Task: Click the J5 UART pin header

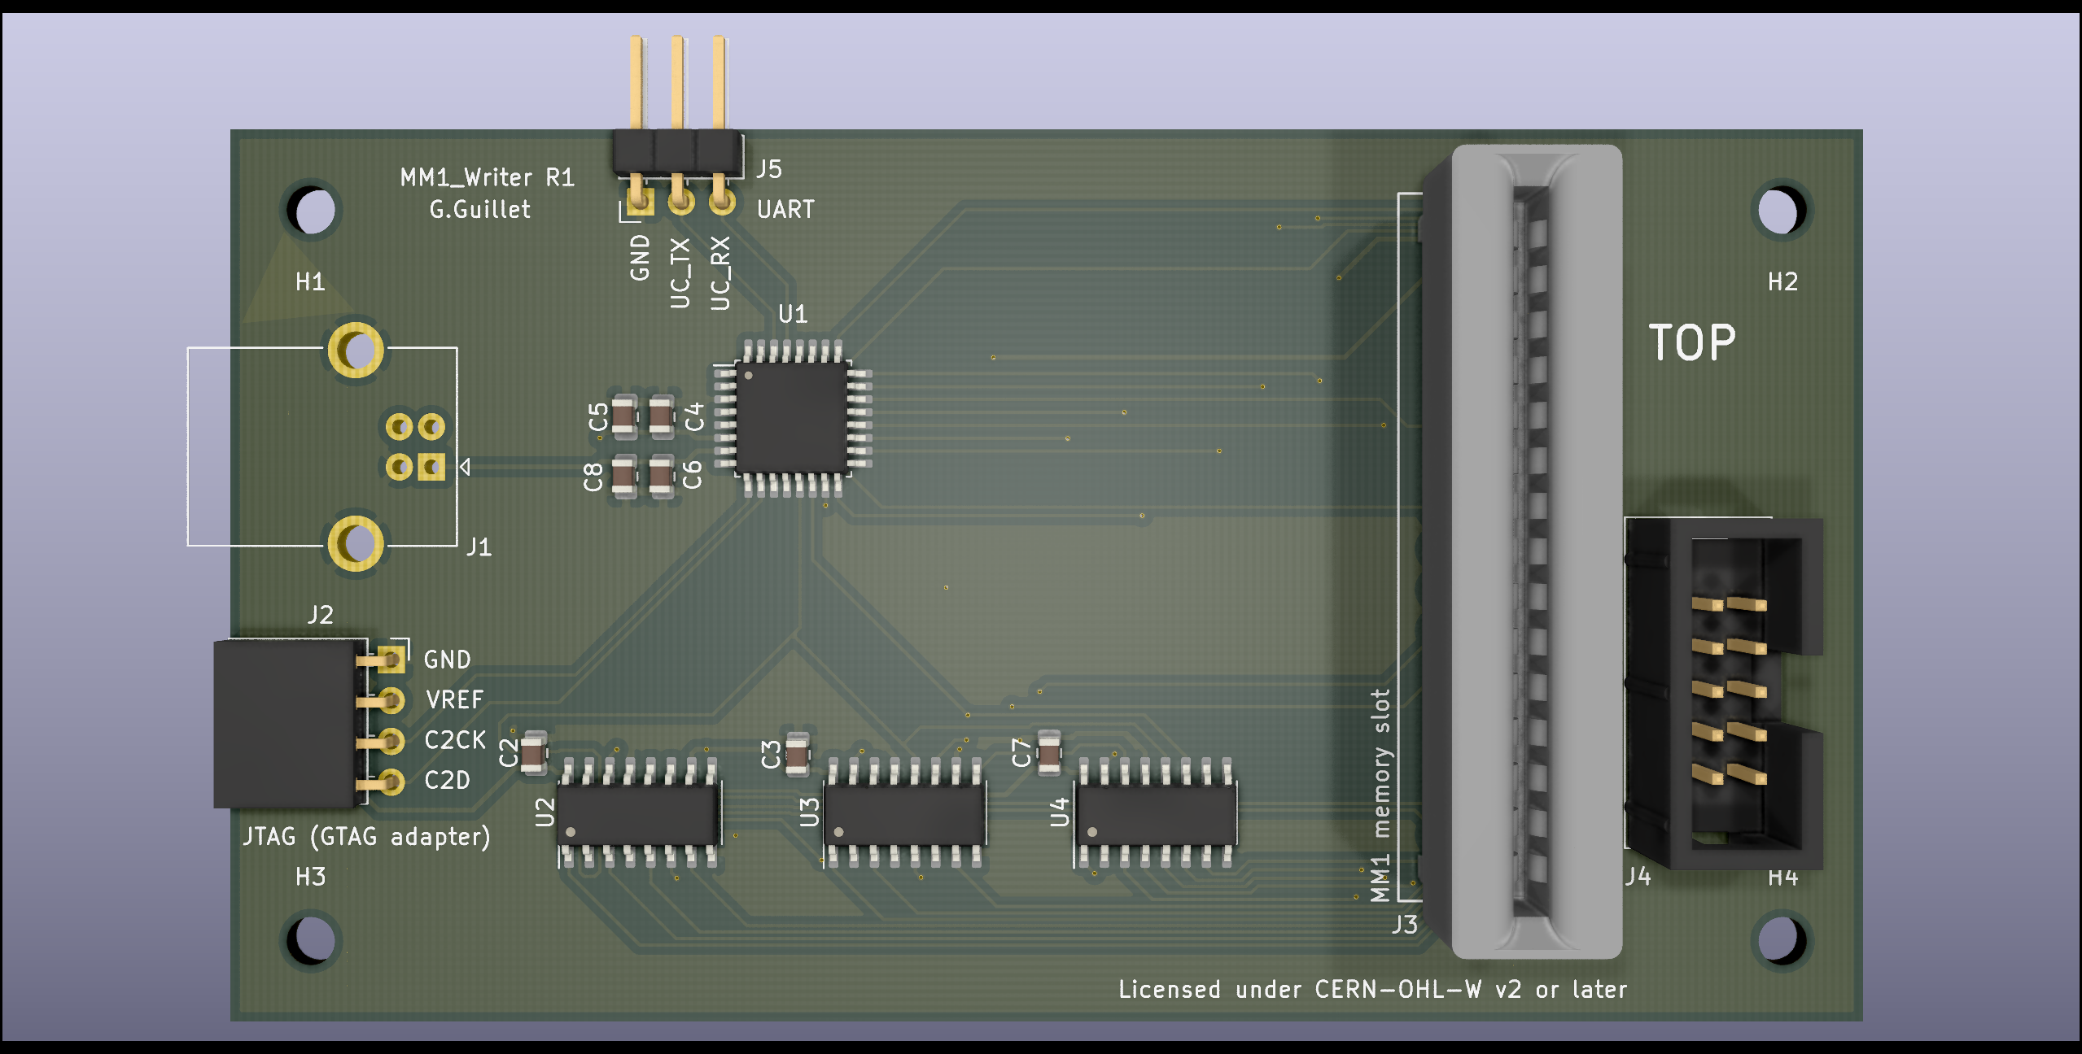Action: pos(677,153)
